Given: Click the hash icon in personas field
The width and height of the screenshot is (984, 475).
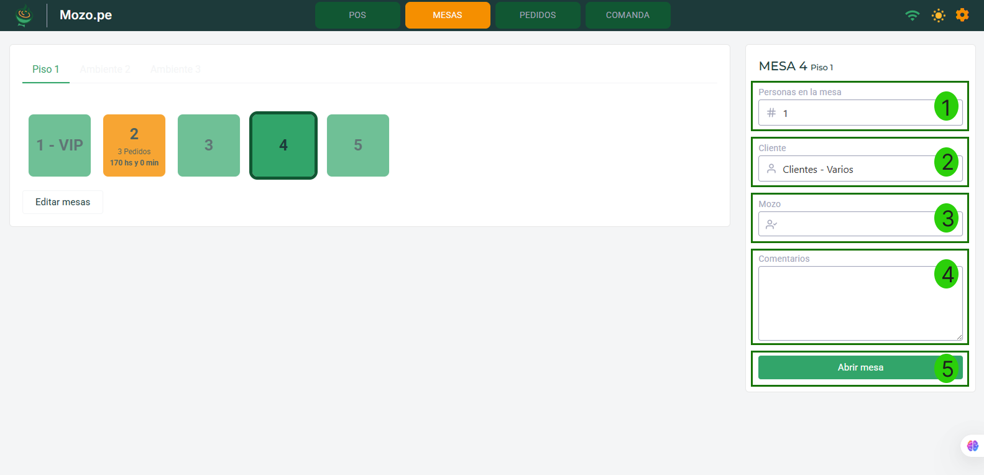Looking at the screenshot, I should click(x=771, y=113).
